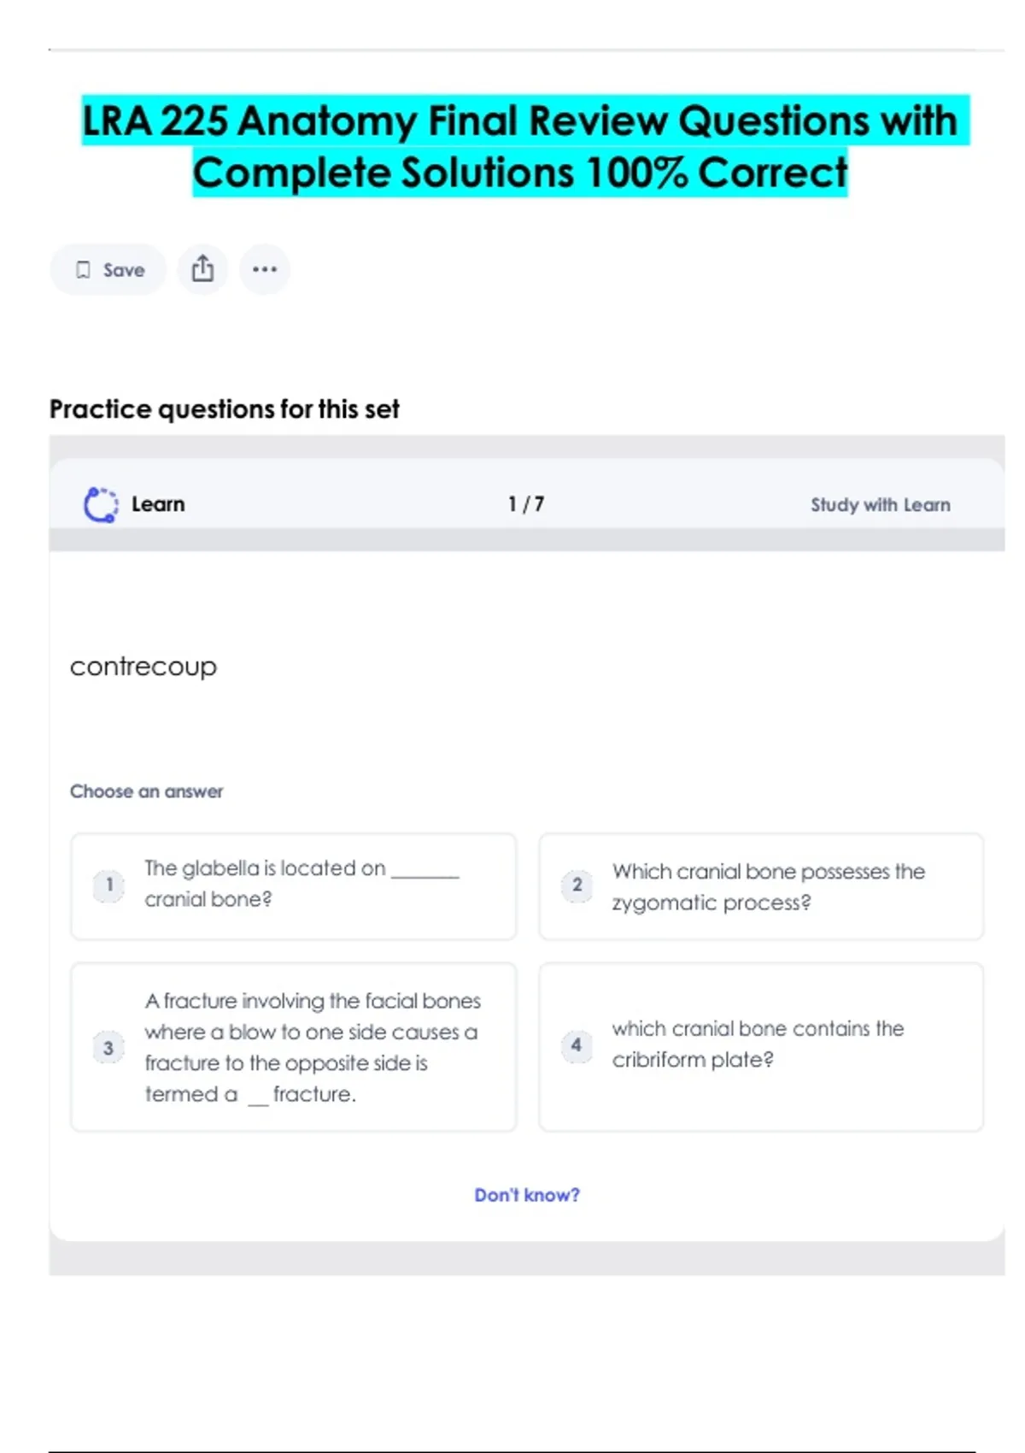Click the Save bookmark button
Viewport: 1025px width, 1453px height.
(x=108, y=270)
